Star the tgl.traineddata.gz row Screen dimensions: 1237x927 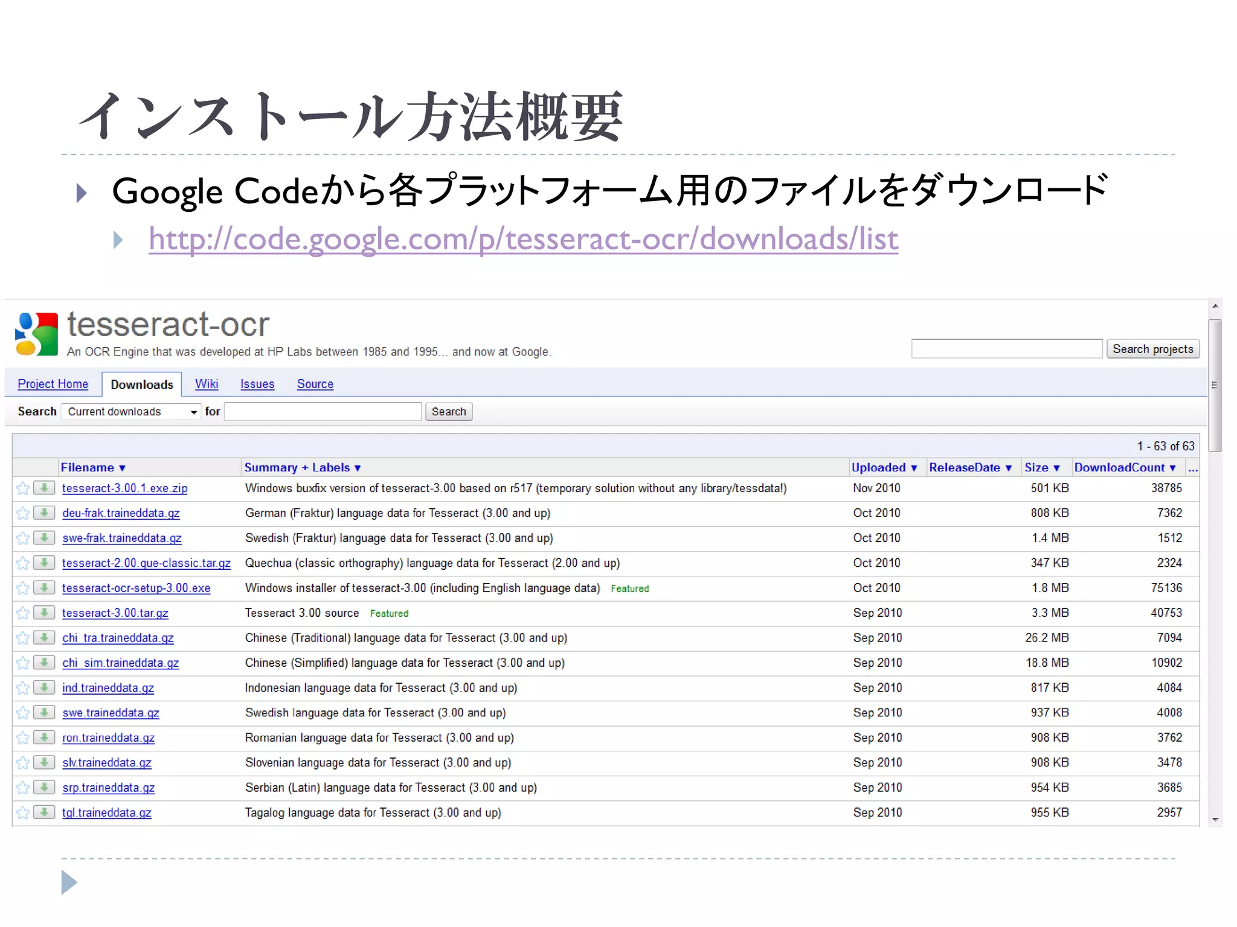point(23,812)
